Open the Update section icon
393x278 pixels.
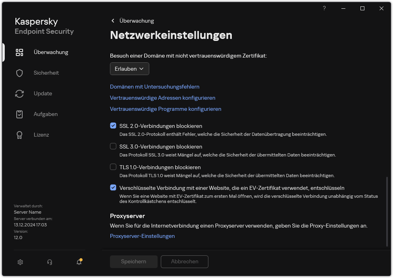tap(19, 93)
